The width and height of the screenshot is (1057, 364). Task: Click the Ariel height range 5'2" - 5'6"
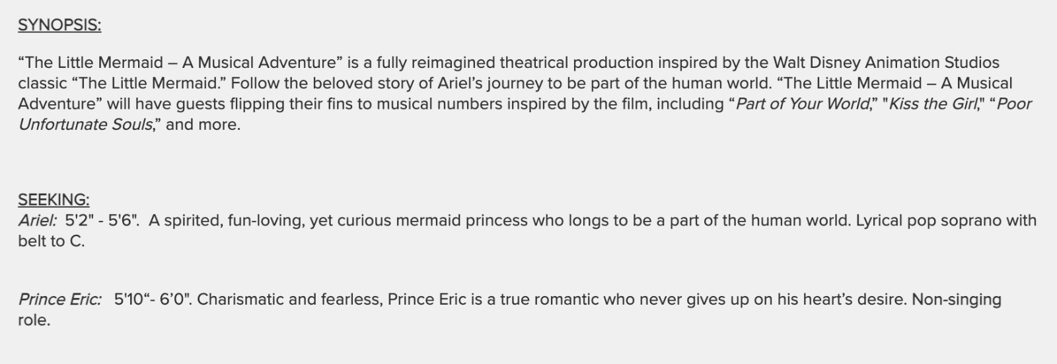point(102,220)
